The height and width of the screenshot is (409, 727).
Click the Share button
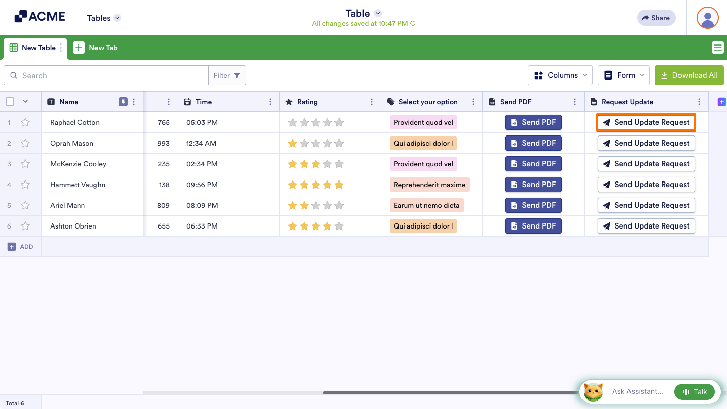point(656,18)
